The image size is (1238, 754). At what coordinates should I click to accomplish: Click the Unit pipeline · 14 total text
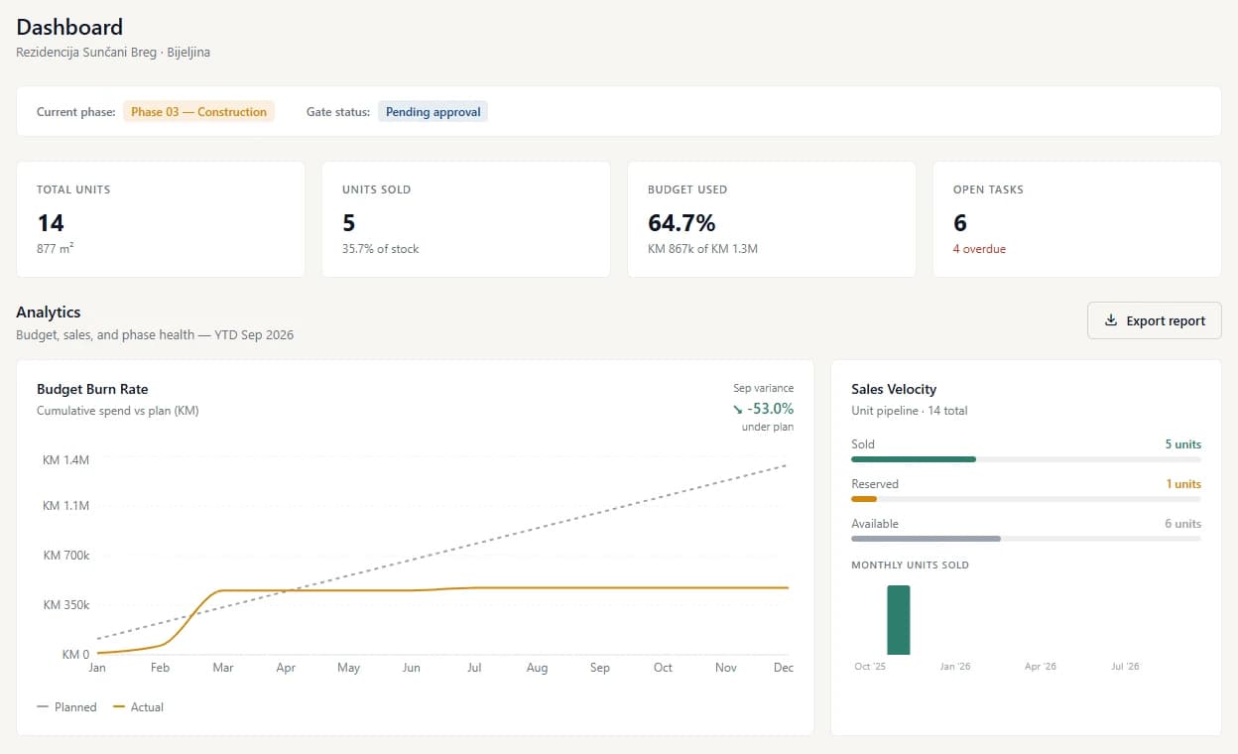coord(910,411)
